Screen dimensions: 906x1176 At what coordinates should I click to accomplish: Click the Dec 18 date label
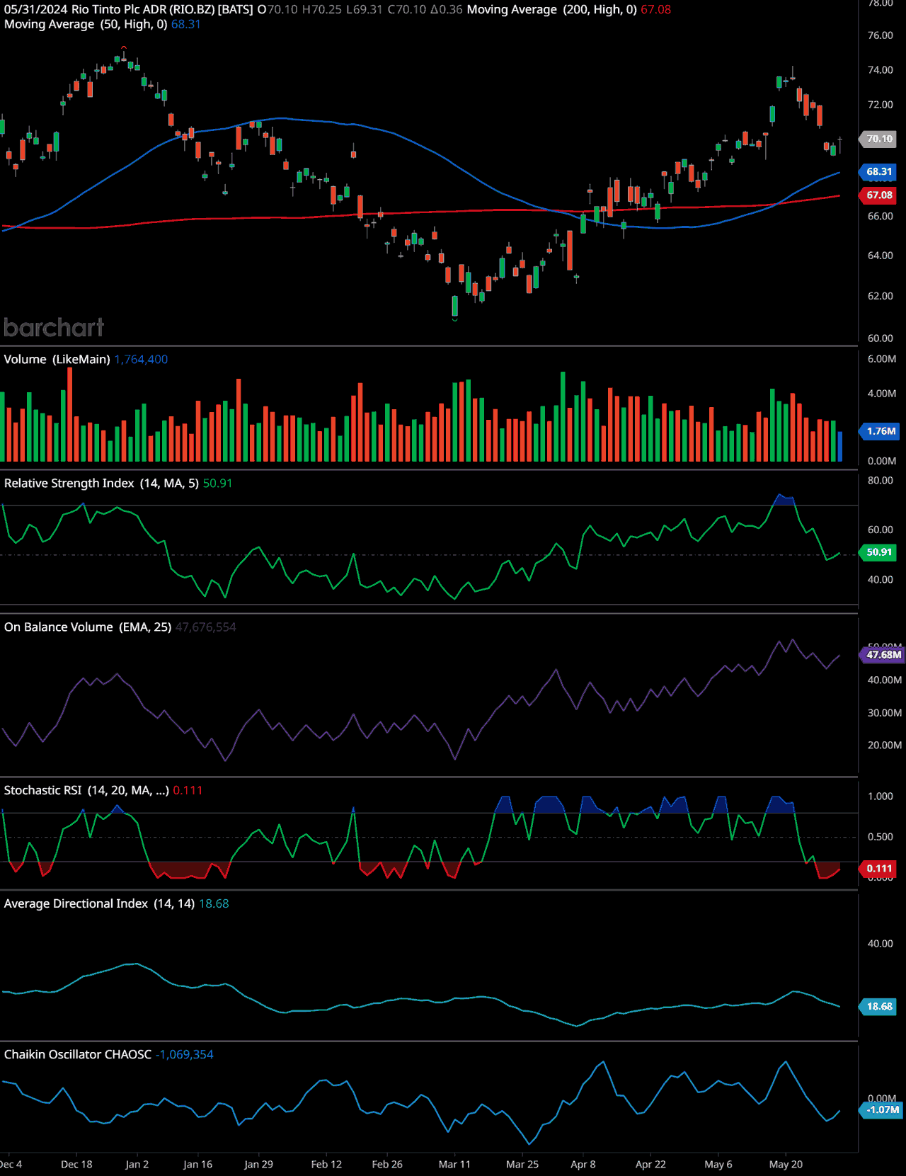[76, 1165]
